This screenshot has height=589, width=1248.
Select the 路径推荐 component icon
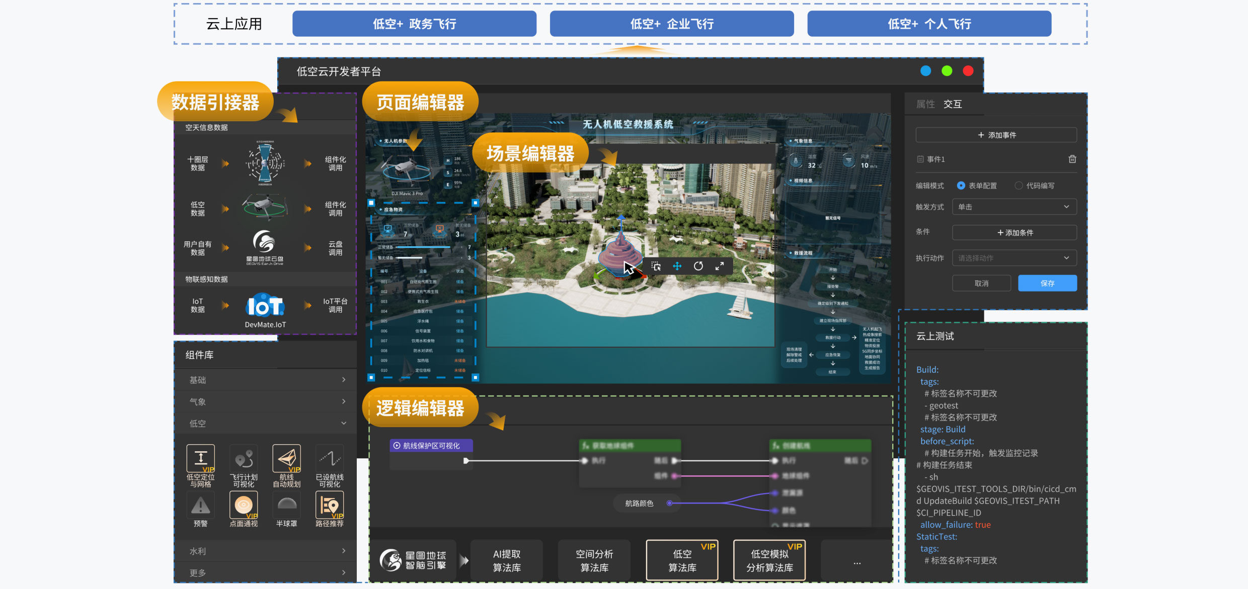click(329, 505)
